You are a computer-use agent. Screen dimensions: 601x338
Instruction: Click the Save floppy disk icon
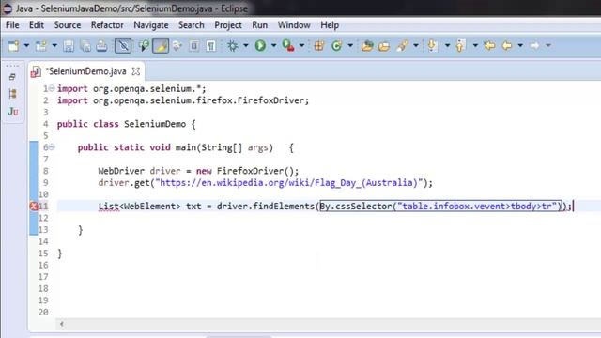coord(69,46)
